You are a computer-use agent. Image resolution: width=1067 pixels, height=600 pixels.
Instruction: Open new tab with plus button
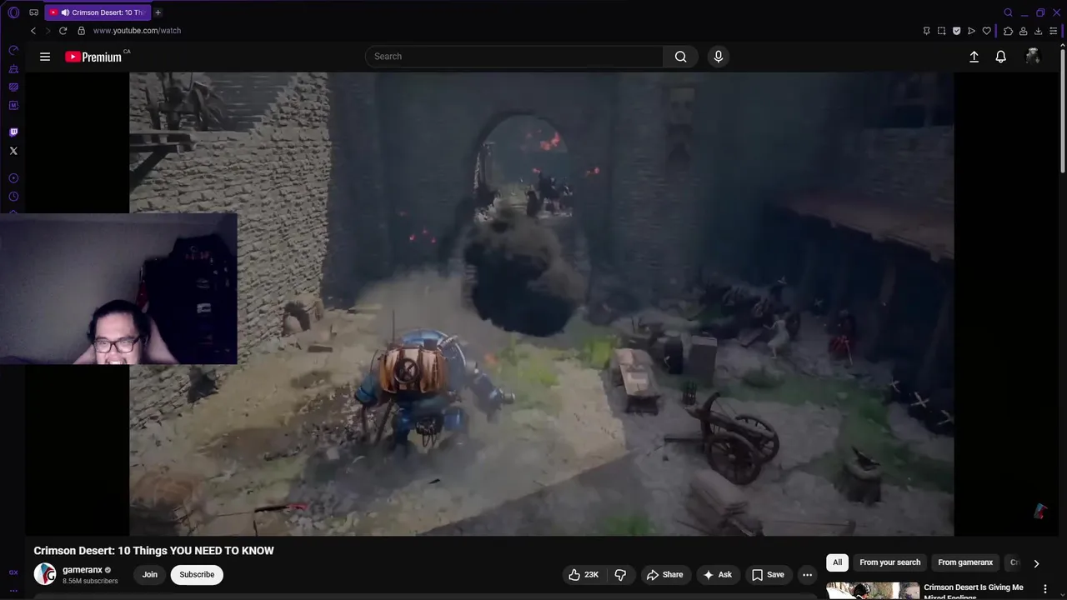tap(158, 12)
